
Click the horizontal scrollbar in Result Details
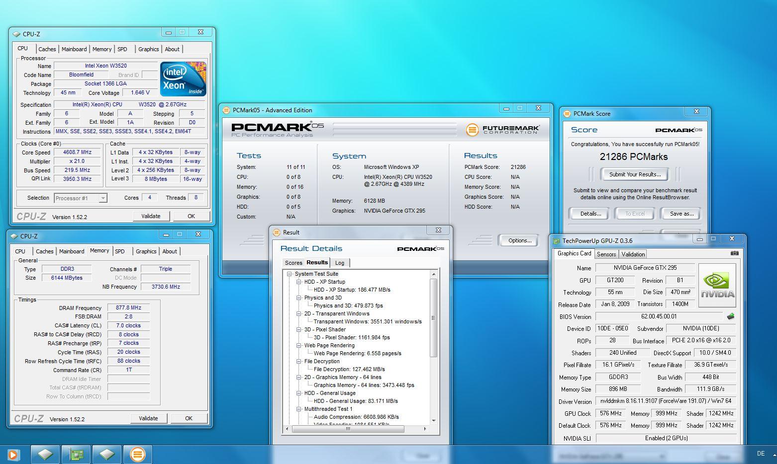(x=348, y=428)
